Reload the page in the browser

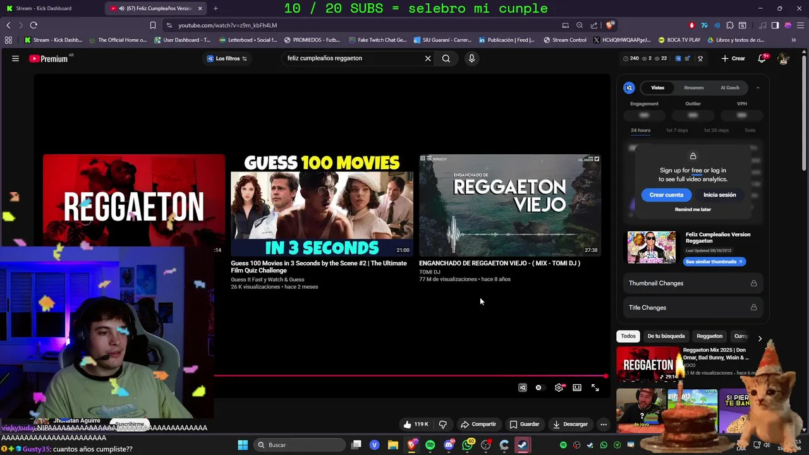[x=33, y=25]
